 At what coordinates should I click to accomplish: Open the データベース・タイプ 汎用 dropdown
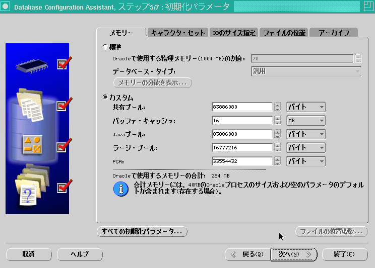(x=306, y=71)
